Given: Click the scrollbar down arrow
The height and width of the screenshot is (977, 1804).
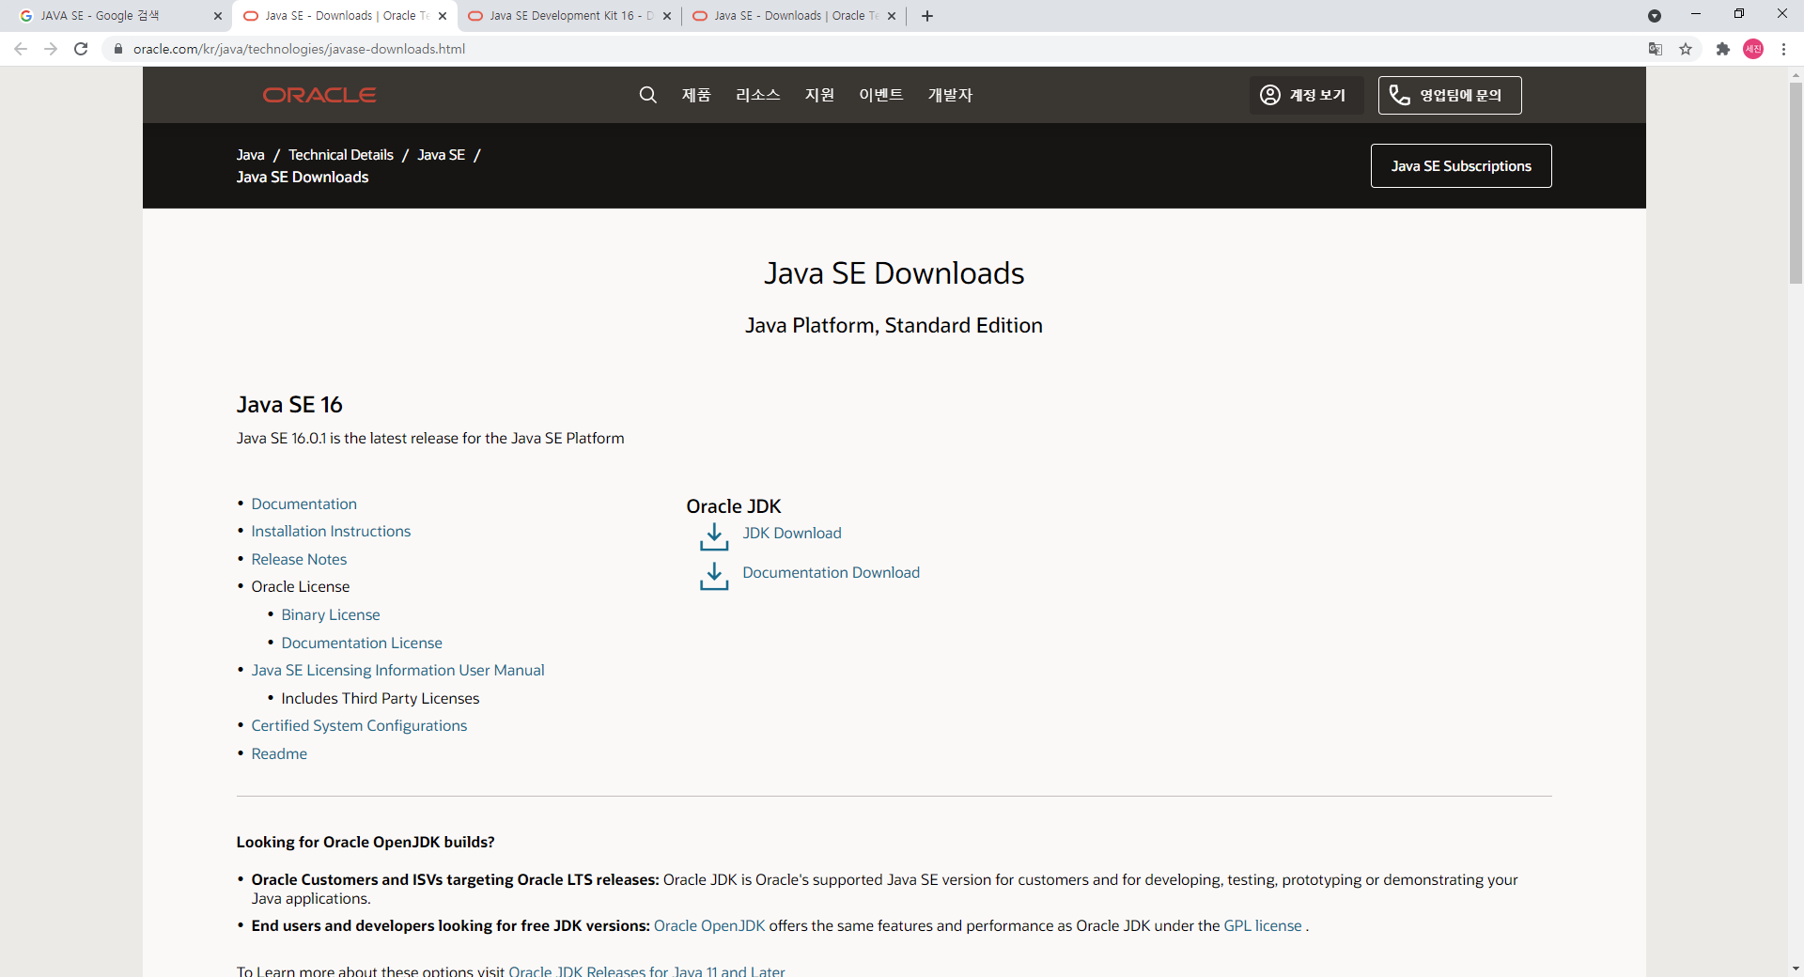Looking at the screenshot, I should click(x=1796, y=969).
